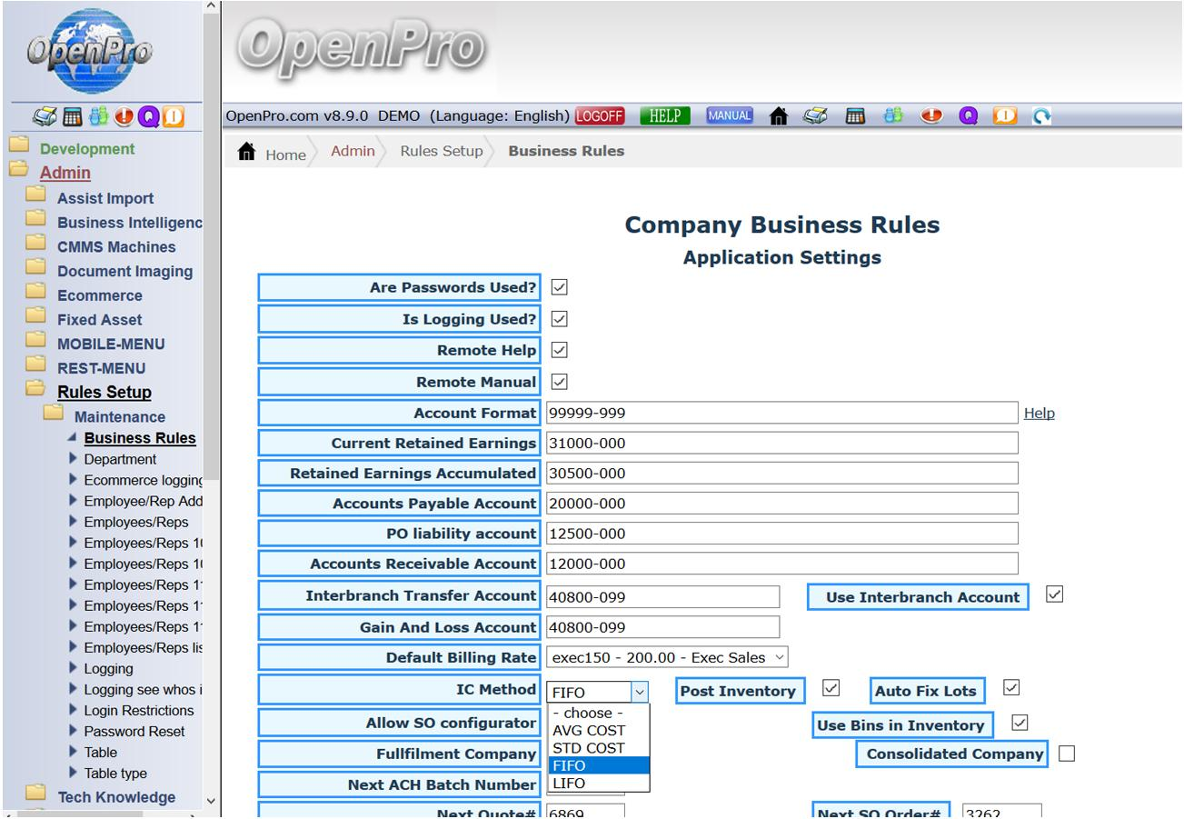
Task: Click the printer icon in the top toolbar
Action: tap(813, 116)
